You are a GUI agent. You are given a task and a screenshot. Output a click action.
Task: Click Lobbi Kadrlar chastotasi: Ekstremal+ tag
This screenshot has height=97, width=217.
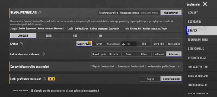(105, 29)
